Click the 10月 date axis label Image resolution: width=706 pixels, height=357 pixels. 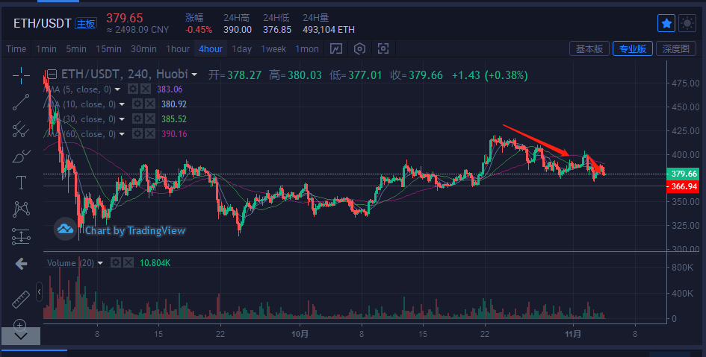click(300, 334)
